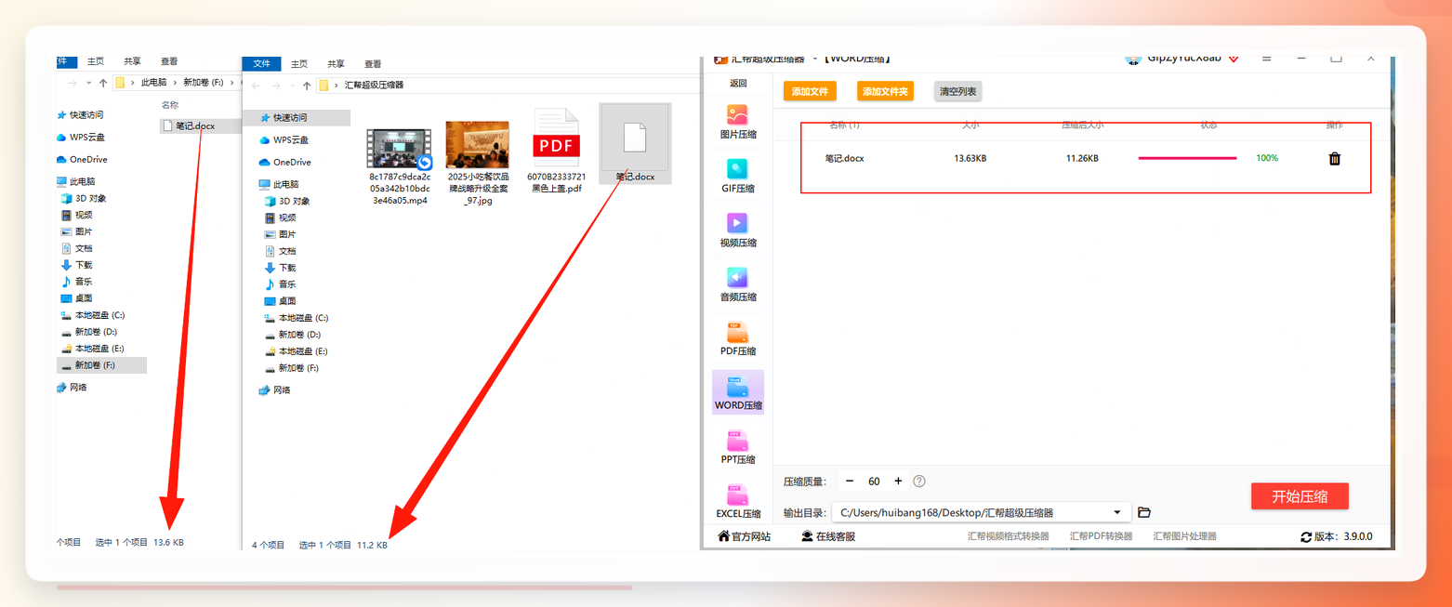This screenshot has width=1452, height=607.
Task: Decrease 压缩质量 with the minus button
Action: (x=850, y=481)
